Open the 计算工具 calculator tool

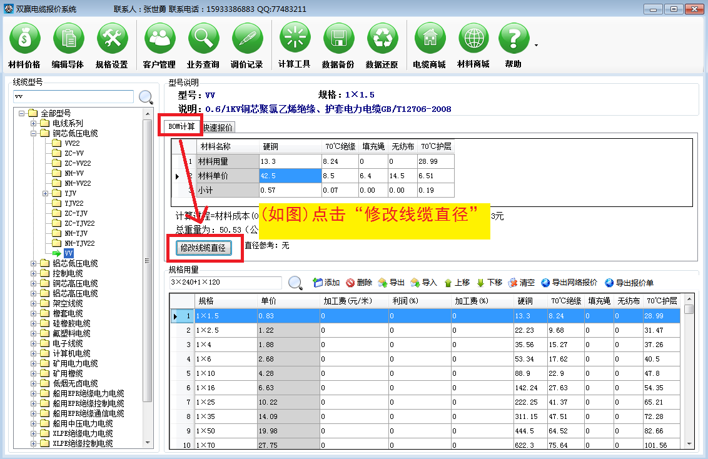[295, 45]
